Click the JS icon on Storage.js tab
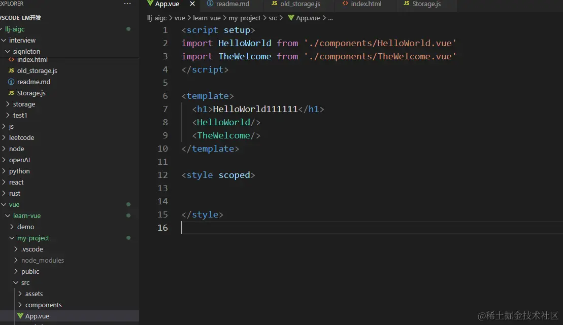Image resolution: width=563 pixels, height=325 pixels. (407, 4)
